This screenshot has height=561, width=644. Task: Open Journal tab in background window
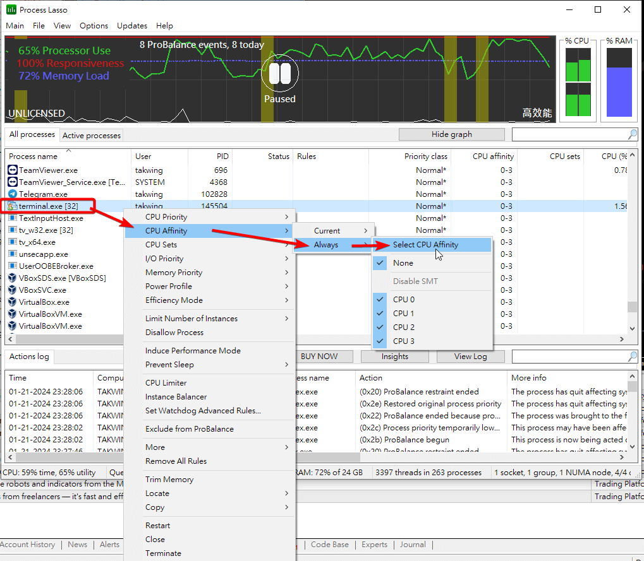pyautogui.click(x=413, y=545)
